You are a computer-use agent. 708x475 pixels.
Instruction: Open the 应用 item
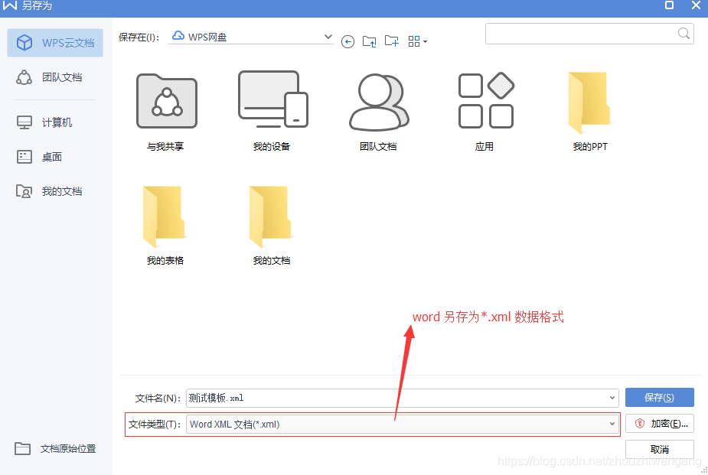[x=485, y=112]
